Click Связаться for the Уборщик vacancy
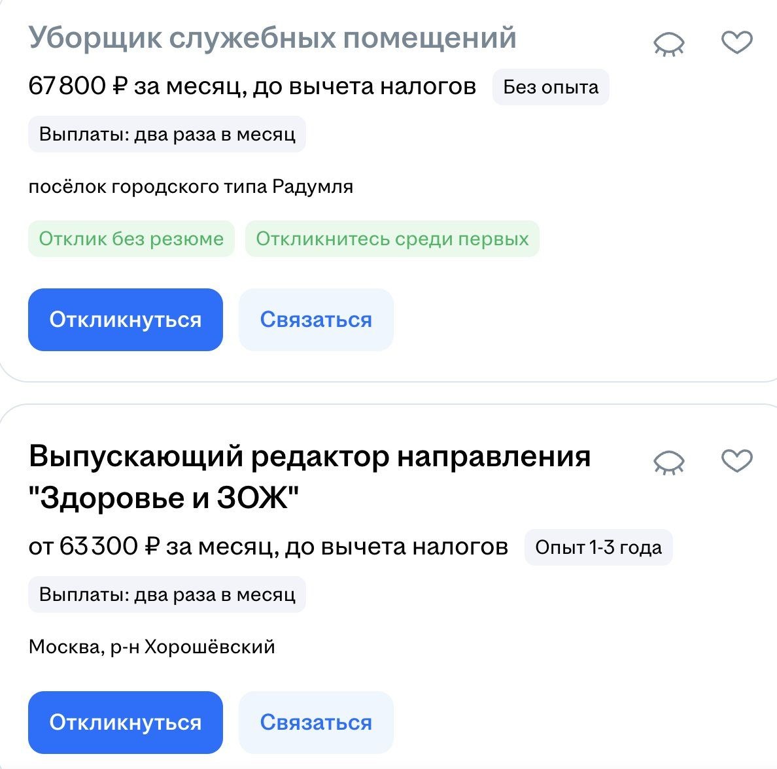Viewport: 777px width, 769px height. (316, 320)
